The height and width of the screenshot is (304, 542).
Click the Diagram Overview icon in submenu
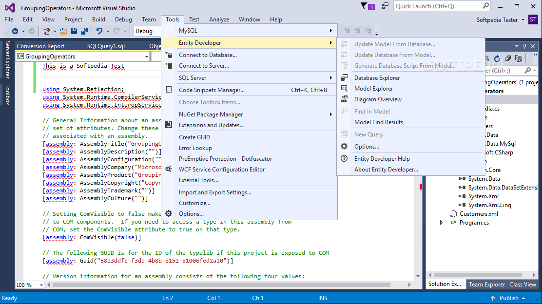click(344, 99)
